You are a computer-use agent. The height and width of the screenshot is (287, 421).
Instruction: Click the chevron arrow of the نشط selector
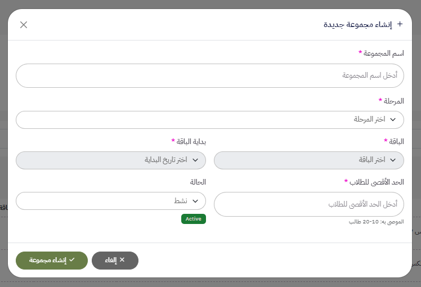click(195, 201)
